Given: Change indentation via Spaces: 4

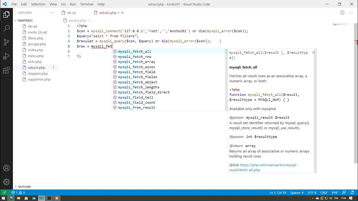Looking at the screenshot, I should [x=297, y=192].
